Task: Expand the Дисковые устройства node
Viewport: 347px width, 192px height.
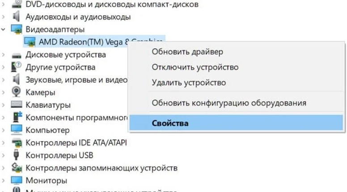Action: [4, 55]
